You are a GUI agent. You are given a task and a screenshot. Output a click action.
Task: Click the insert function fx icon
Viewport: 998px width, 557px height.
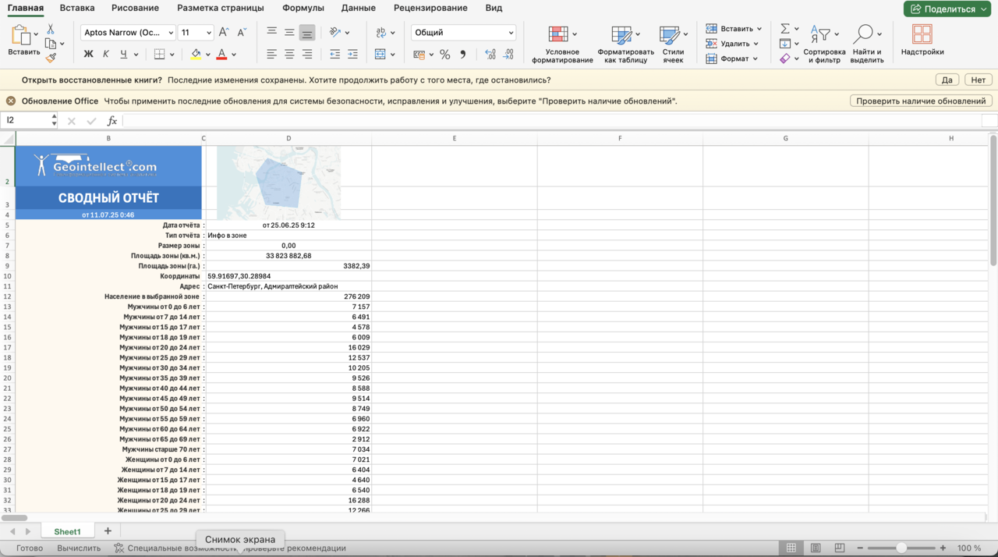click(111, 121)
